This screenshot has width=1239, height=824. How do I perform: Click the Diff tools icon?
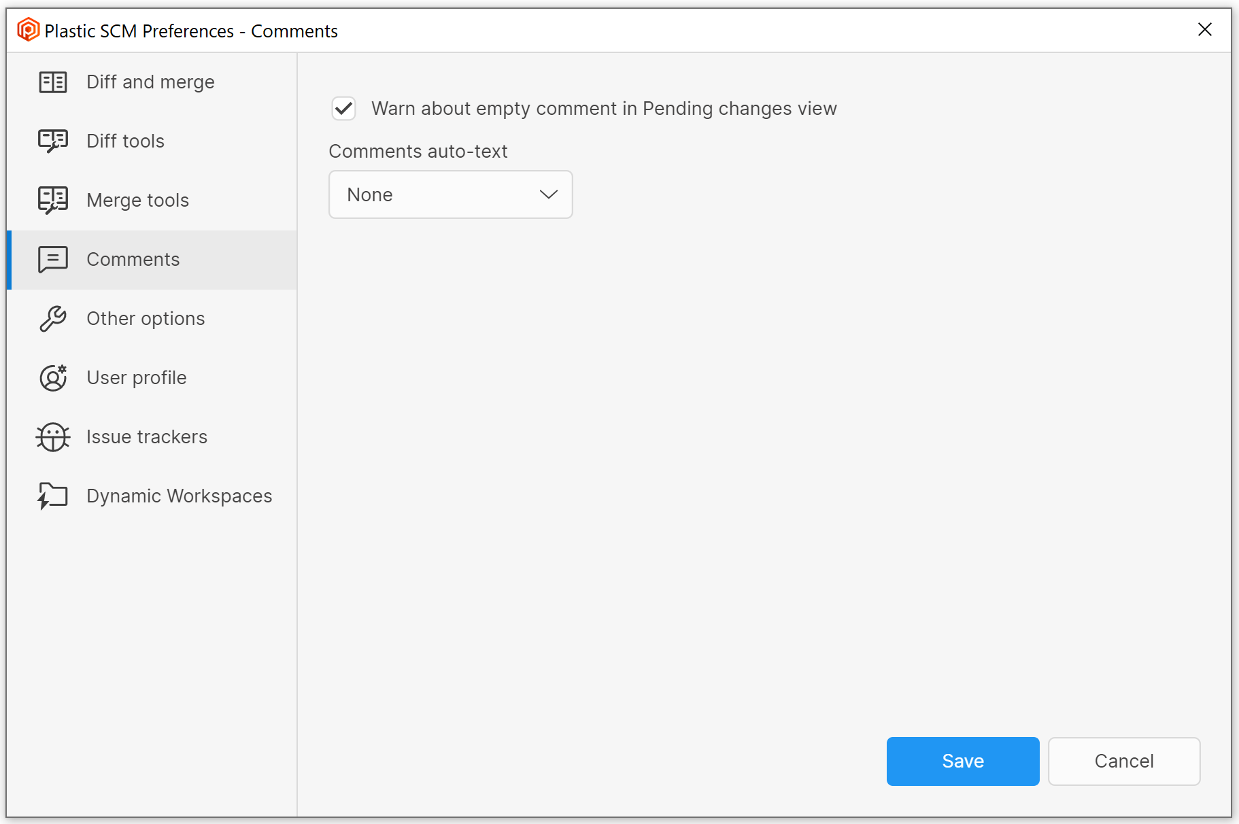52,141
